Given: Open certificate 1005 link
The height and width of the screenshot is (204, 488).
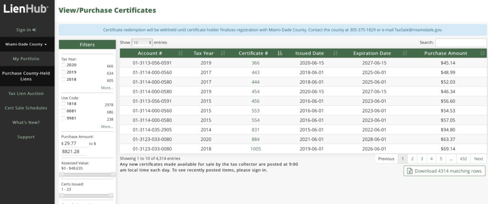Looking at the screenshot, I should point(255,149).
